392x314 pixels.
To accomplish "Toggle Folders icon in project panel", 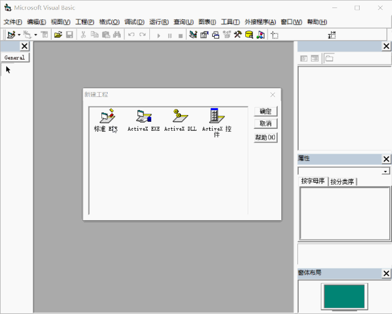I will click(x=329, y=58).
